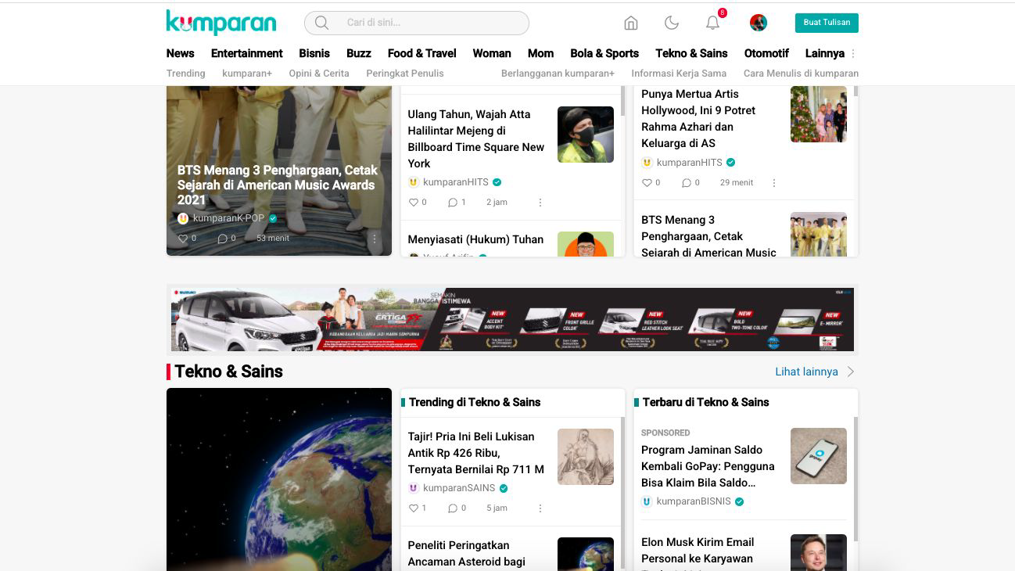Open more options on Rahma Azhari article

(774, 183)
